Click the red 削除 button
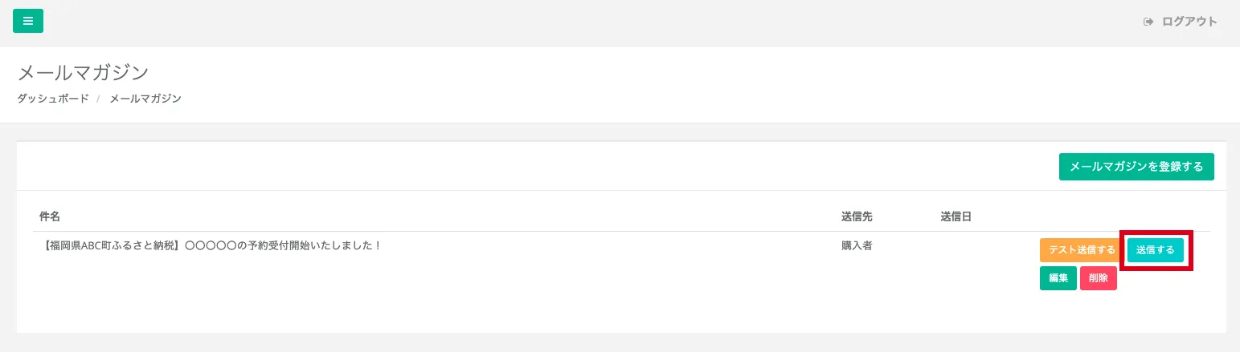The height and width of the screenshot is (352, 1240). click(x=1098, y=278)
